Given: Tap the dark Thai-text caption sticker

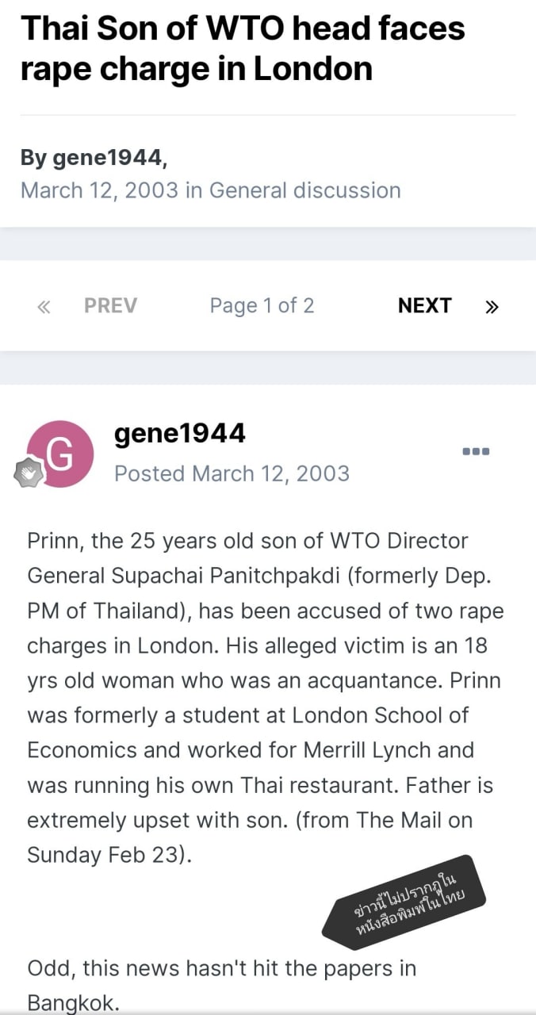Looking at the screenshot, I should 404,902.
